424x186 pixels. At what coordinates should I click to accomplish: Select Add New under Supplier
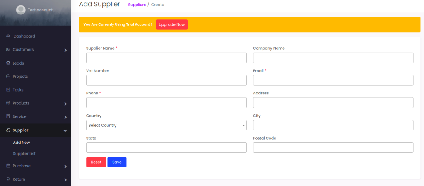(x=22, y=143)
